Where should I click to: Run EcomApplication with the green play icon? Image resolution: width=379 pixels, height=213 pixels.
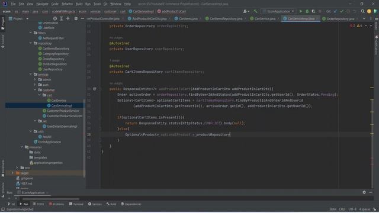(301, 11)
